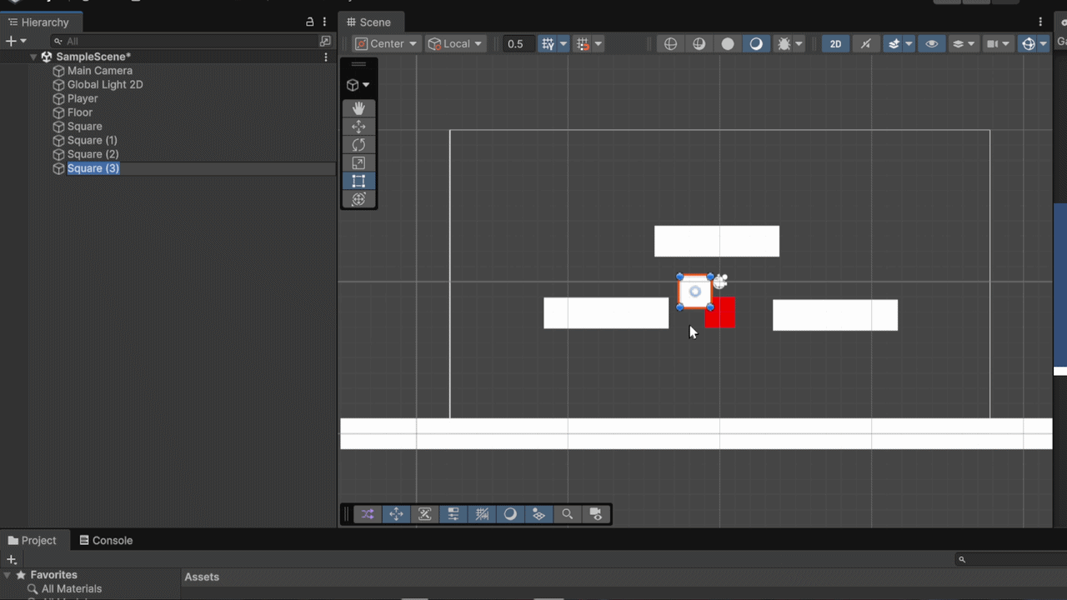1067x600 pixels.
Task: Open the Scene panel options menu
Action: pyautogui.click(x=1039, y=22)
